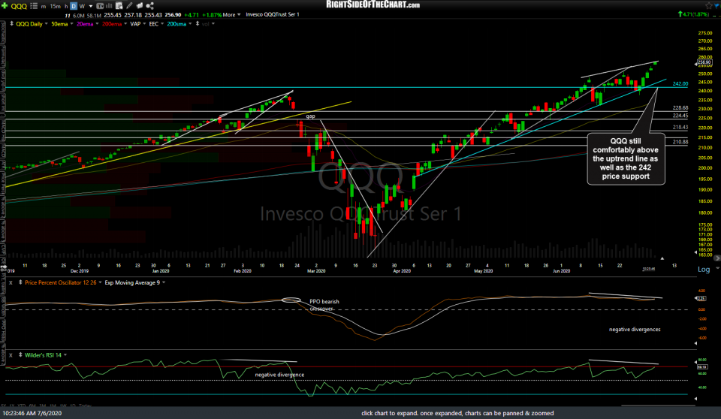Click 'negative divergences' note in PPO pane
Viewport: 721px width, 419px height.
tap(635, 330)
